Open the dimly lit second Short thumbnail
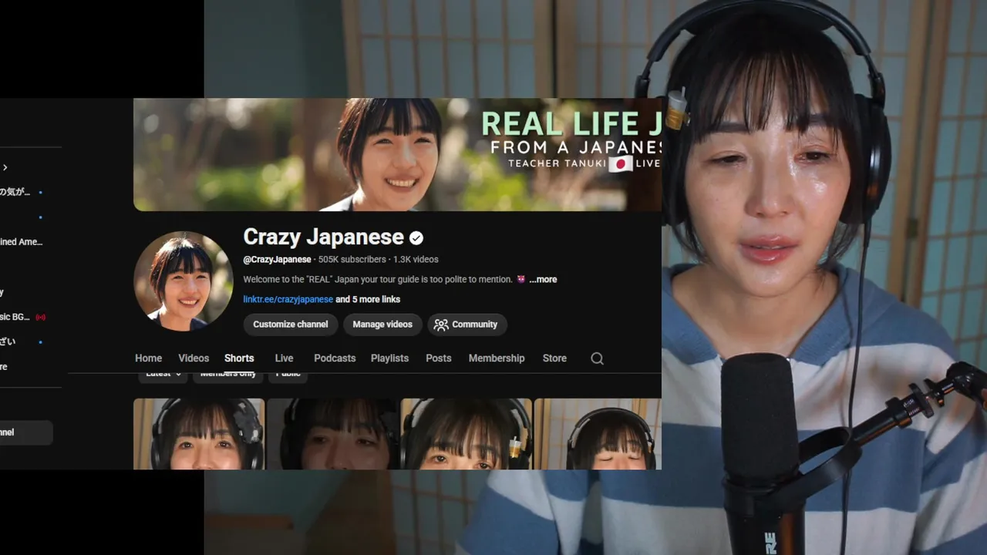This screenshot has width=987, height=555. [x=333, y=434]
